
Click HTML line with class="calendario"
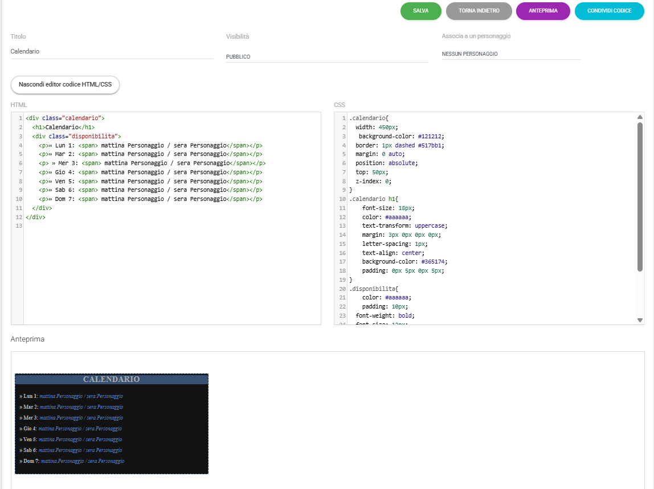(65, 118)
